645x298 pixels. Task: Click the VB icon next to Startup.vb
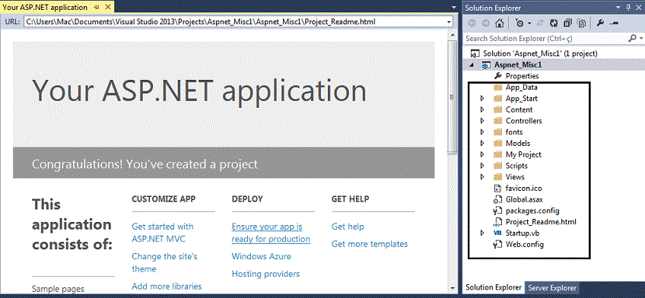(497, 233)
